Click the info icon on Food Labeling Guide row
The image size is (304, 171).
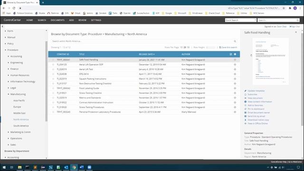pos(235,88)
